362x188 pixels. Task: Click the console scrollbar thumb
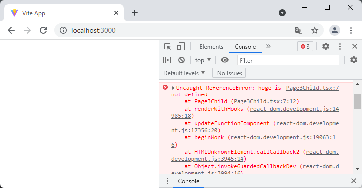tap(357, 101)
